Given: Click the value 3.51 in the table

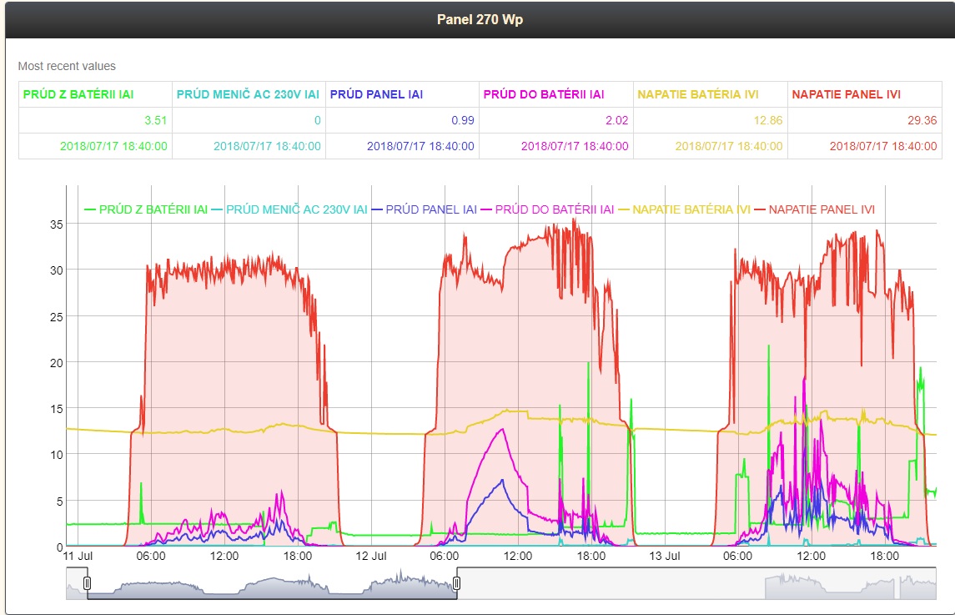Looking at the screenshot, I should click(155, 121).
